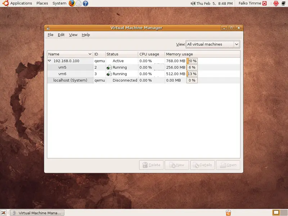Open the Help menu
This screenshot has width=288, height=216.
(x=86, y=35)
